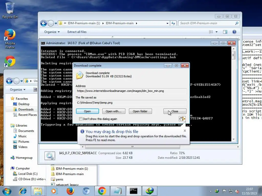Open network status tray icon
This screenshot has height=196, width=262.
tap(231, 191)
